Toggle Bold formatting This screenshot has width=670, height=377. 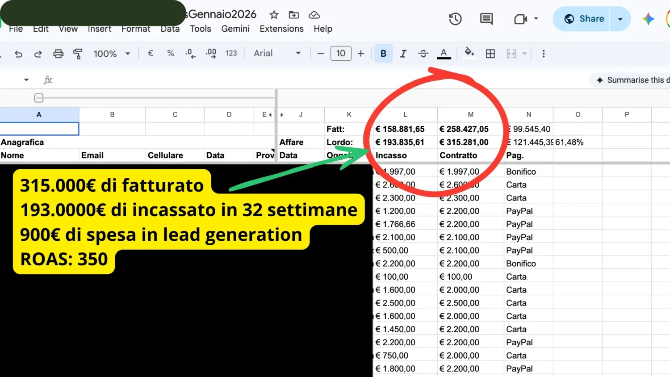(383, 54)
